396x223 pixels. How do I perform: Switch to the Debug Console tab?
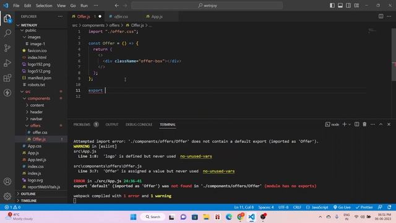pyautogui.click(x=139, y=125)
